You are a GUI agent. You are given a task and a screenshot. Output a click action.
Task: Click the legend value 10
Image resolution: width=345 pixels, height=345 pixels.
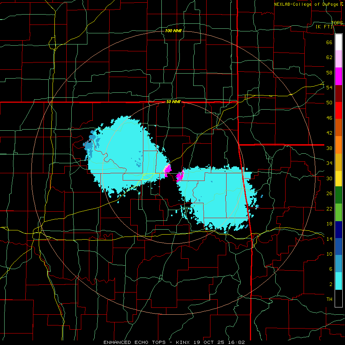[329, 254]
